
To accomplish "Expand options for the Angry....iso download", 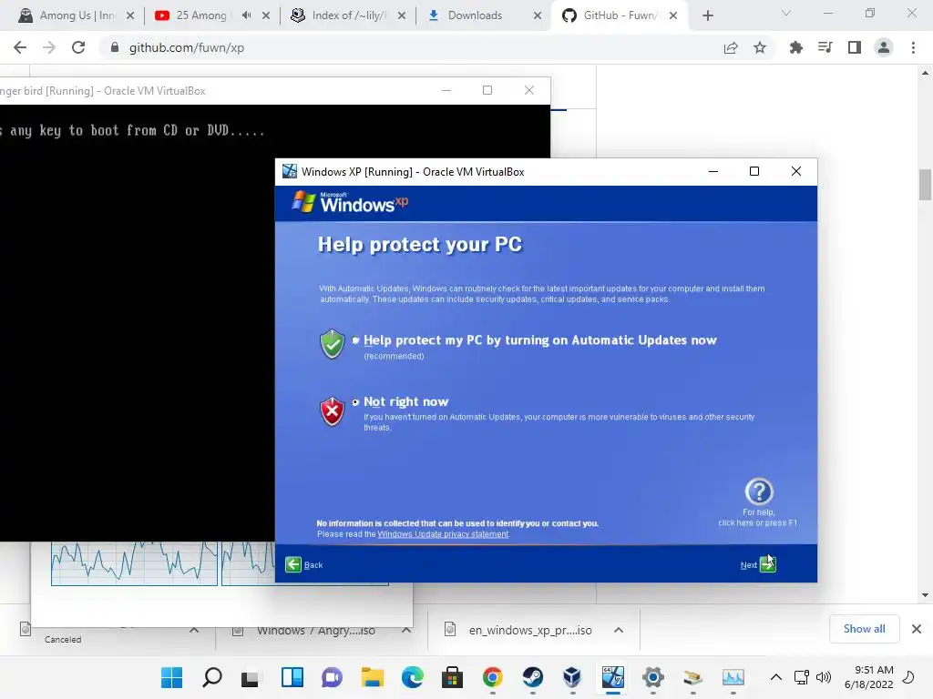I will point(406,630).
